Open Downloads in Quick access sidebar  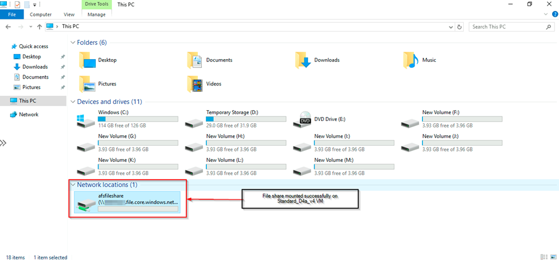[35, 67]
